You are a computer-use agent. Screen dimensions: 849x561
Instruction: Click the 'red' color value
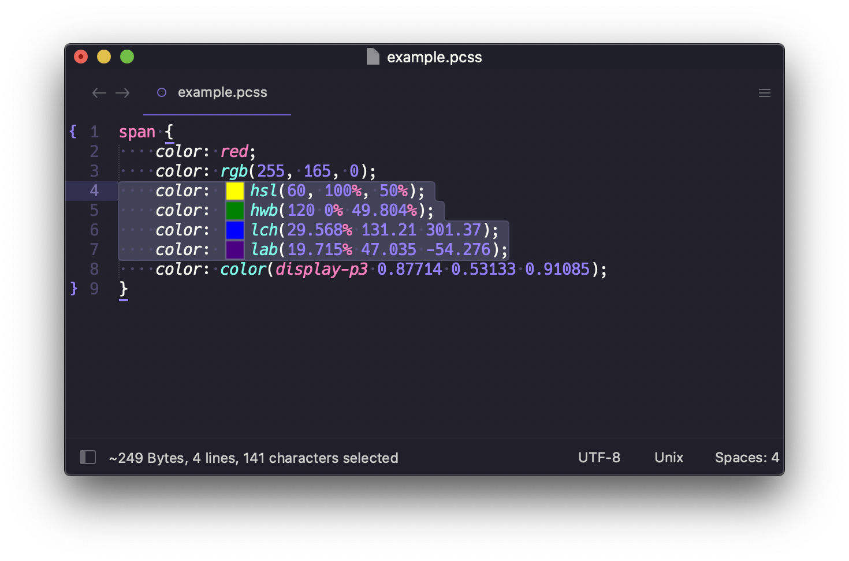click(x=234, y=151)
